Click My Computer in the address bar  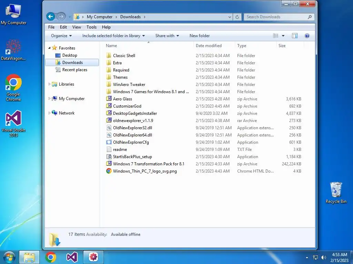pyautogui.click(x=100, y=17)
